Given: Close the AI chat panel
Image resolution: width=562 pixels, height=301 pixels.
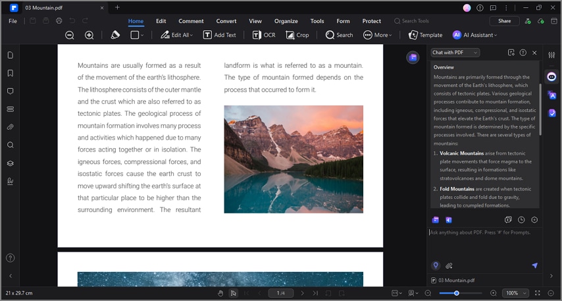Looking at the screenshot, I should click(534, 53).
